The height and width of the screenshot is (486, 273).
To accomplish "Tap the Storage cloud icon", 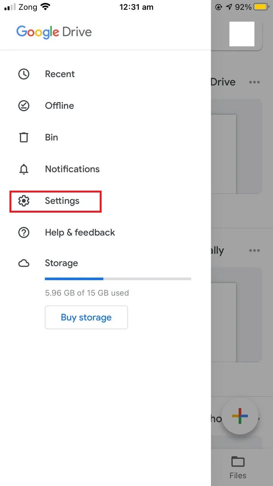I will [24, 264].
